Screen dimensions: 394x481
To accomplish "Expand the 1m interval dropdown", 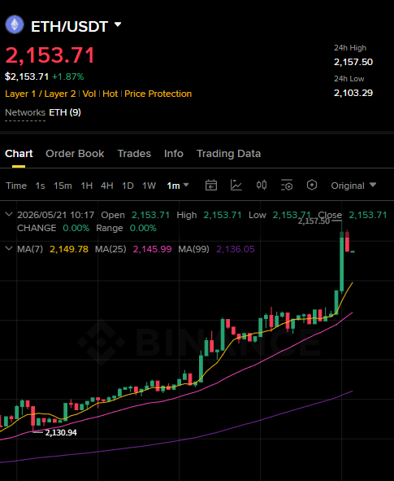I will (x=178, y=186).
